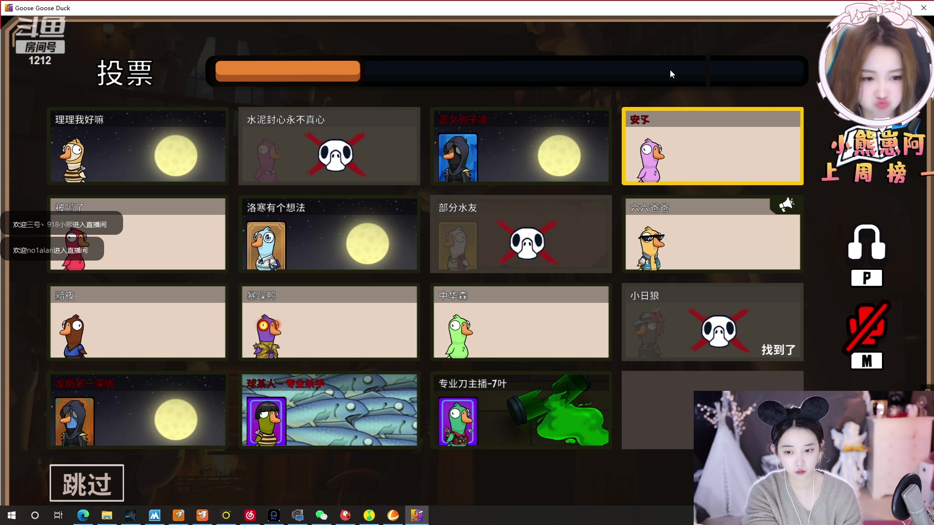The width and height of the screenshot is (934, 525).
Task: Click the M mute key label
Action: (866, 361)
